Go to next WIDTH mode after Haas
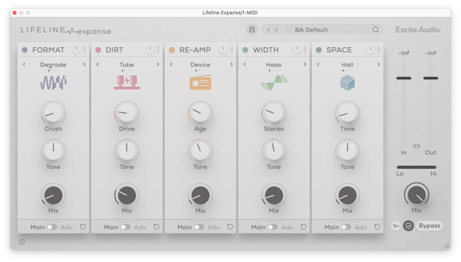 point(305,64)
